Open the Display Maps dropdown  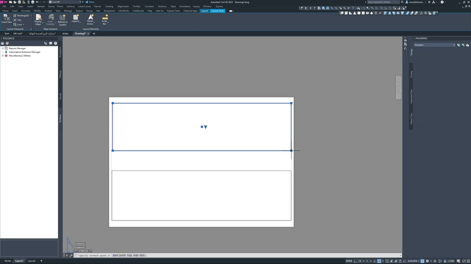click(38, 20)
